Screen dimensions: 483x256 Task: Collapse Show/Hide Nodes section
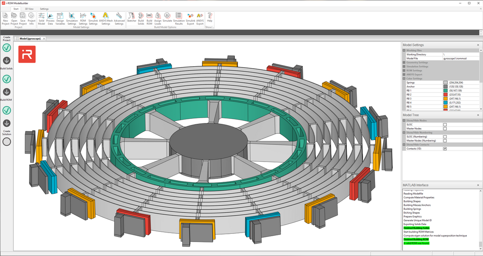tap(404, 120)
